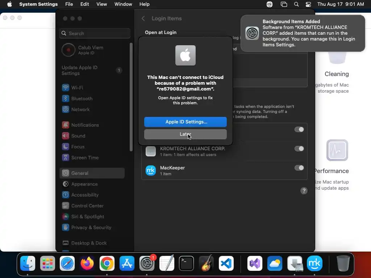Open the Help menu
Viewport: 371px width, 278px height.
(144, 4)
